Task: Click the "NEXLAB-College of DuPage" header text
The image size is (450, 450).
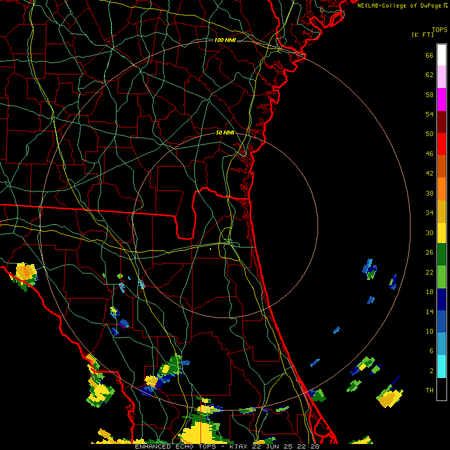Action: pos(399,5)
